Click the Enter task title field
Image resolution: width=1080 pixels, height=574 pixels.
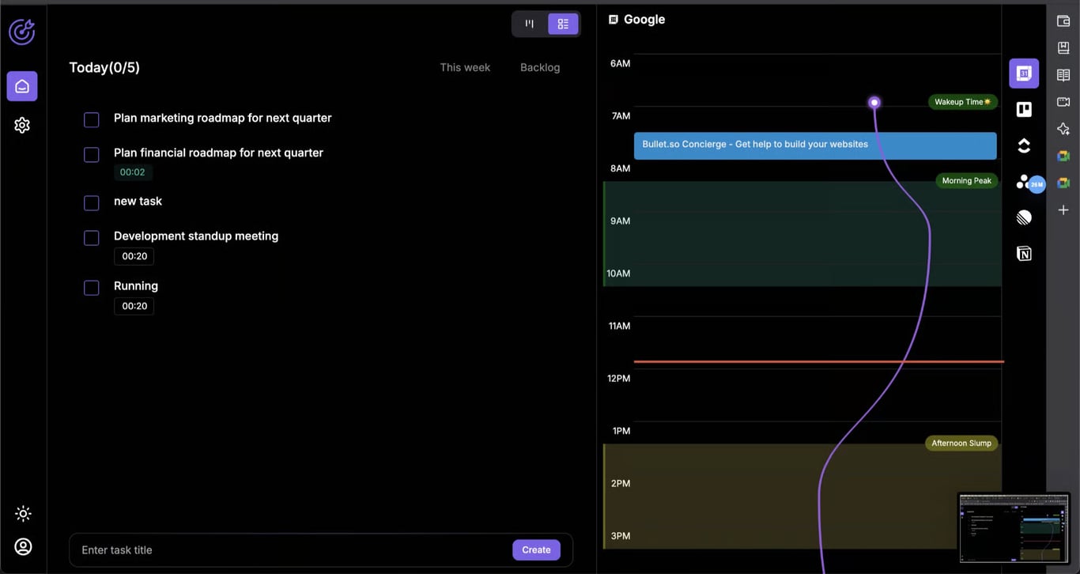[x=237, y=549]
